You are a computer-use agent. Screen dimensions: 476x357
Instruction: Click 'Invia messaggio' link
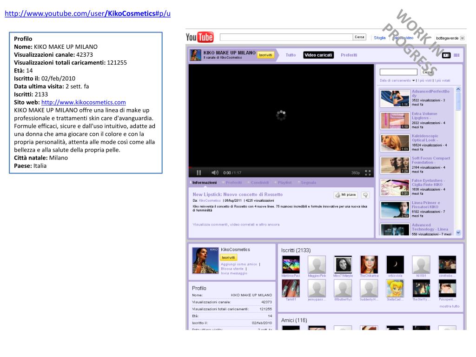234,273
